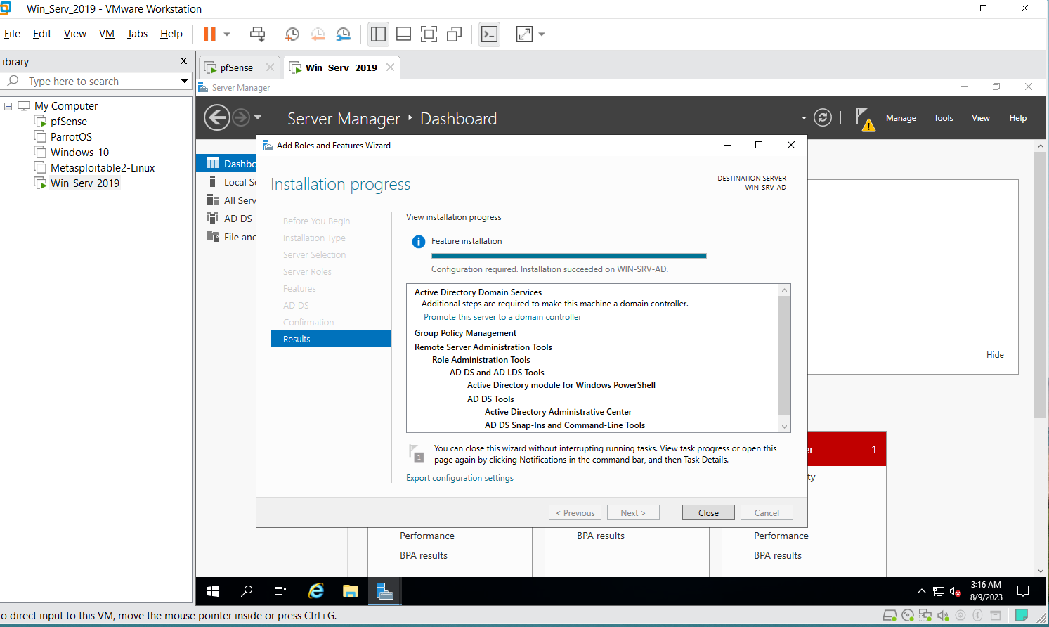The image size is (1049, 627).
Task: Toggle the thumbnail bar view icon
Action: [403, 34]
